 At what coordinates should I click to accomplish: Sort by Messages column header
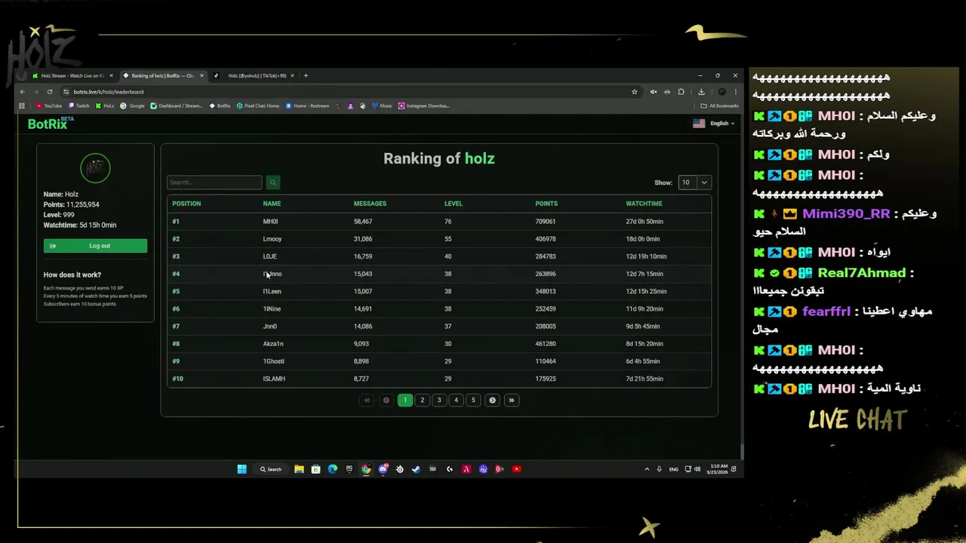click(370, 204)
